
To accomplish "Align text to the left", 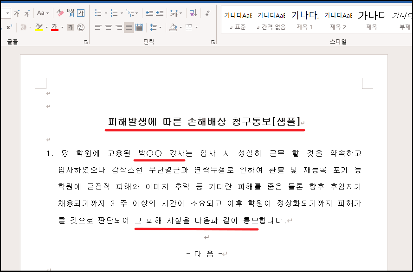I will (98, 27).
